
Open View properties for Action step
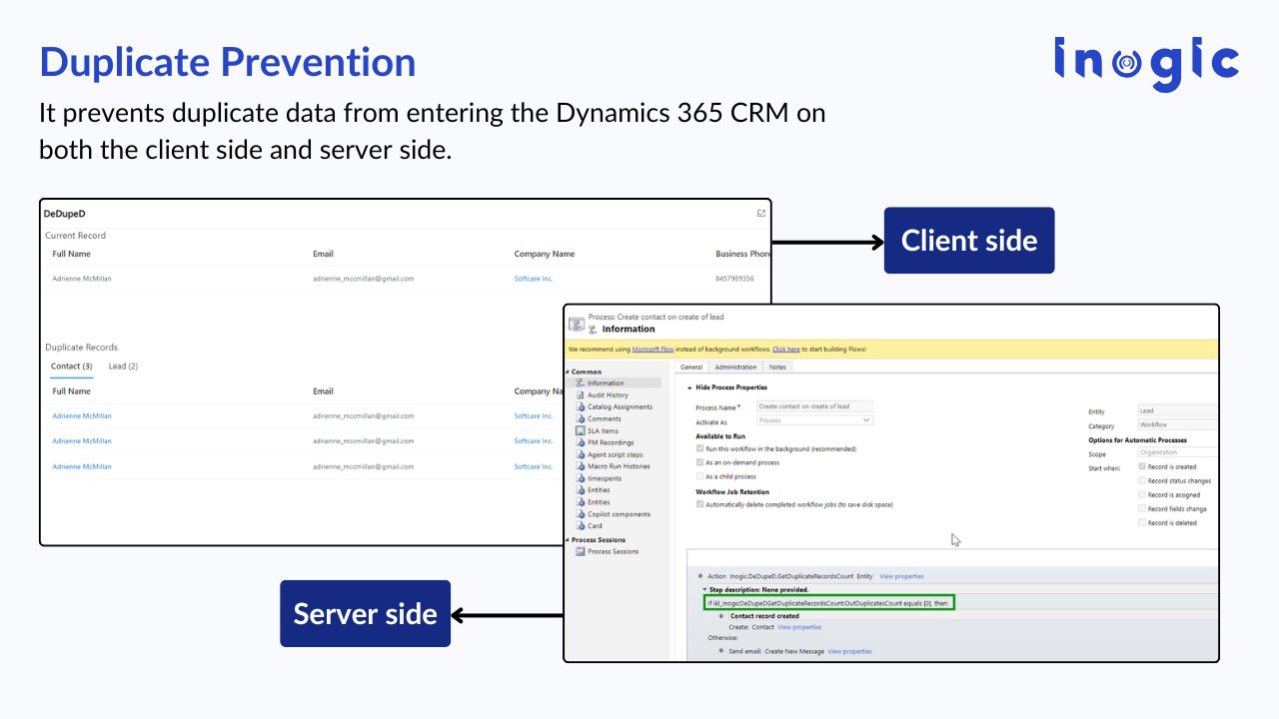(x=902, y=576)
